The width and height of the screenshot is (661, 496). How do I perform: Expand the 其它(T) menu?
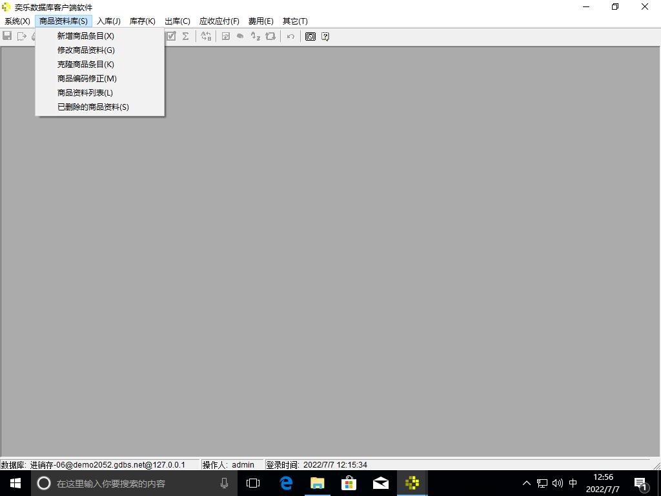point(295,21)
